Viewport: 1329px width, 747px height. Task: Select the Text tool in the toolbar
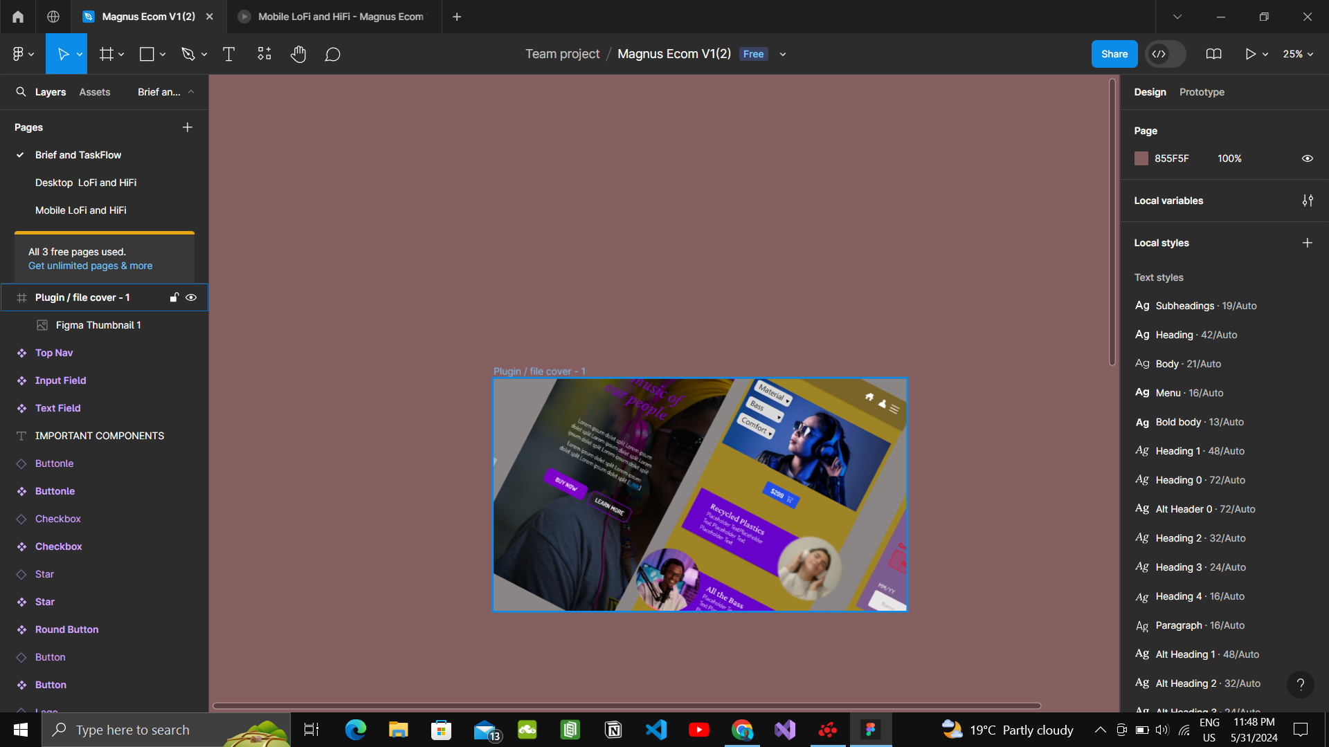click(228, 54)
